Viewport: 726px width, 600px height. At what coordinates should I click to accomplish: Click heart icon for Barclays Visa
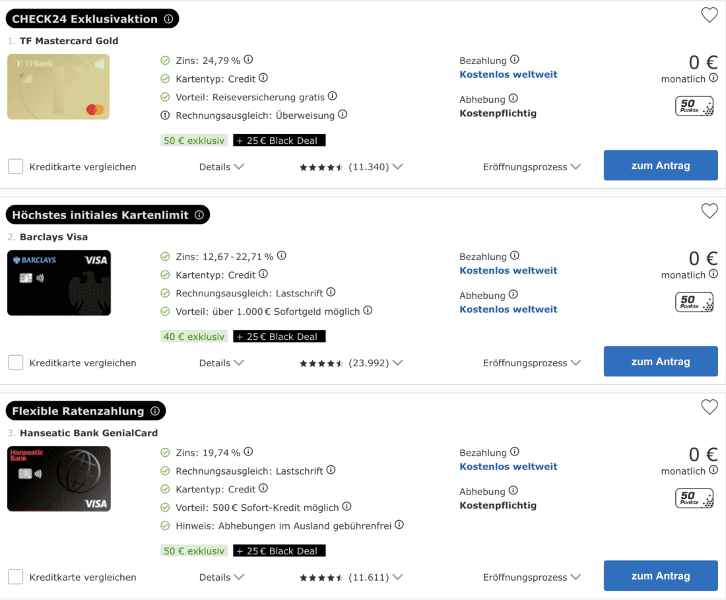(709, 211)
